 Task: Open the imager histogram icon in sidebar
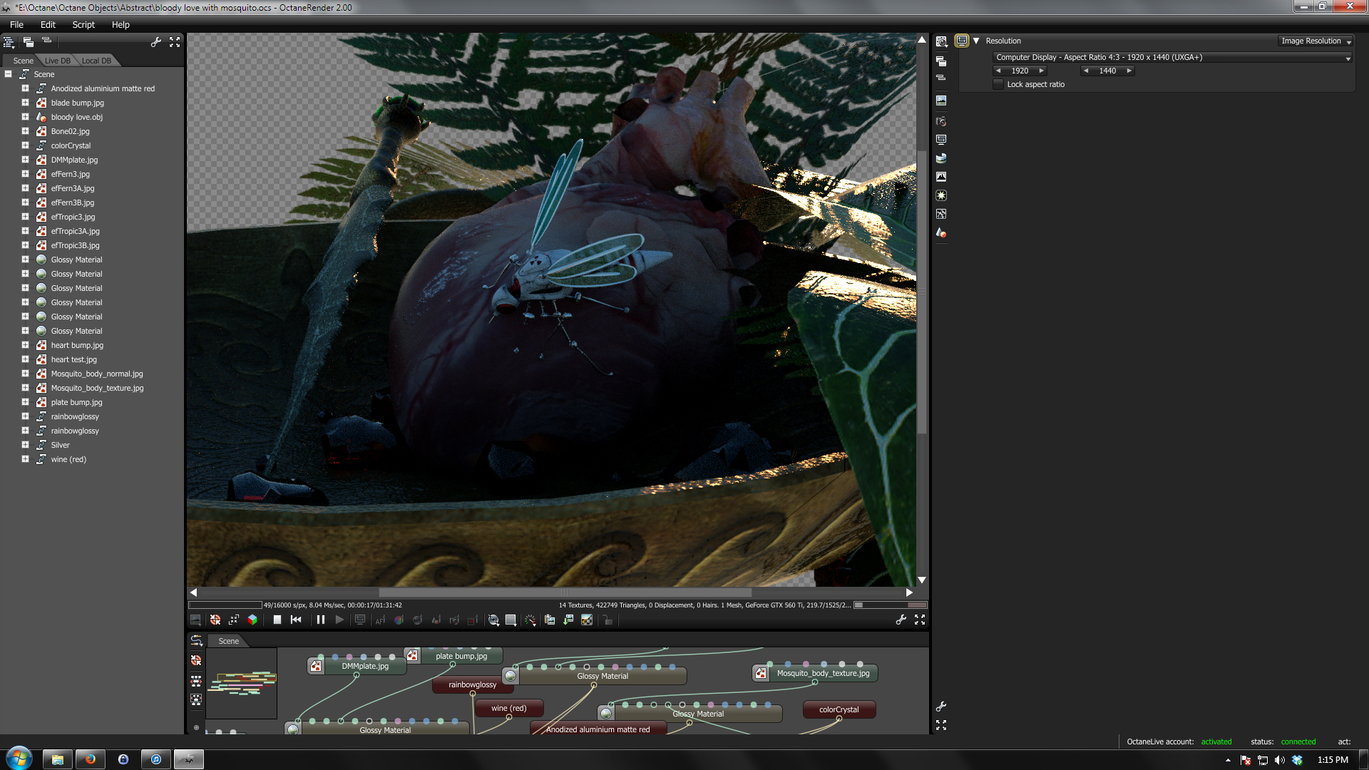941,177
